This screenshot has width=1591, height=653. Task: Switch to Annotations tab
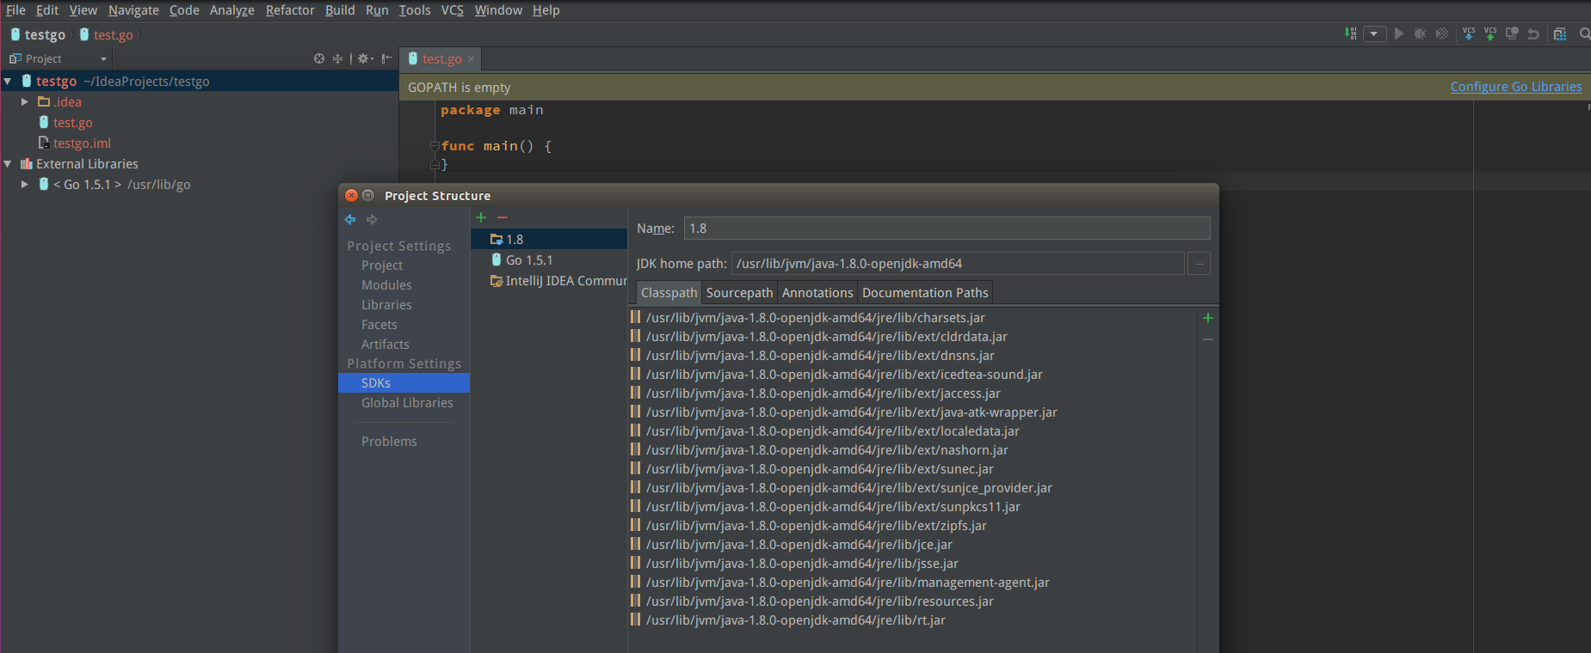817,292
